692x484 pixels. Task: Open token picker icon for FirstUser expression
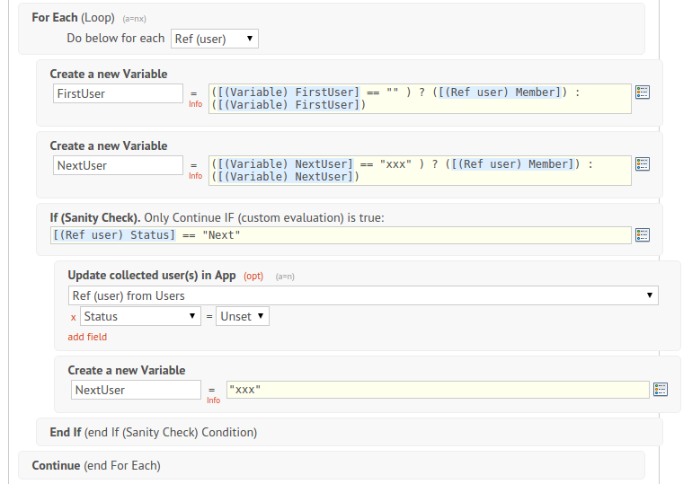(643, 92)
